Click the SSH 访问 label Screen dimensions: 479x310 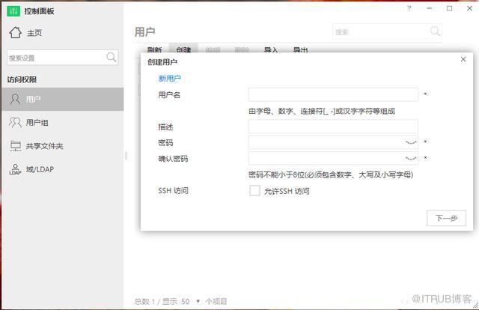click(x=173, y=190)
